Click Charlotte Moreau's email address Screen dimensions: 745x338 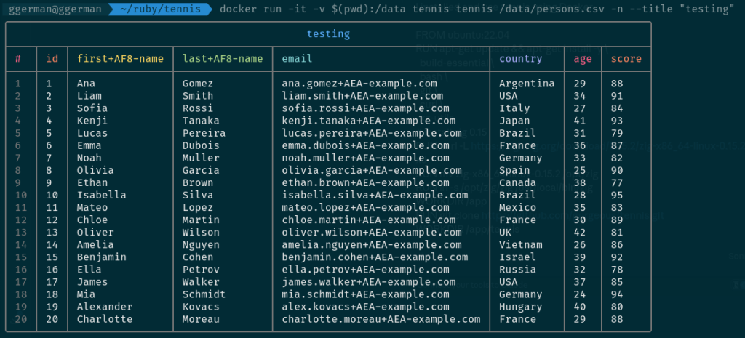point(381,319)
